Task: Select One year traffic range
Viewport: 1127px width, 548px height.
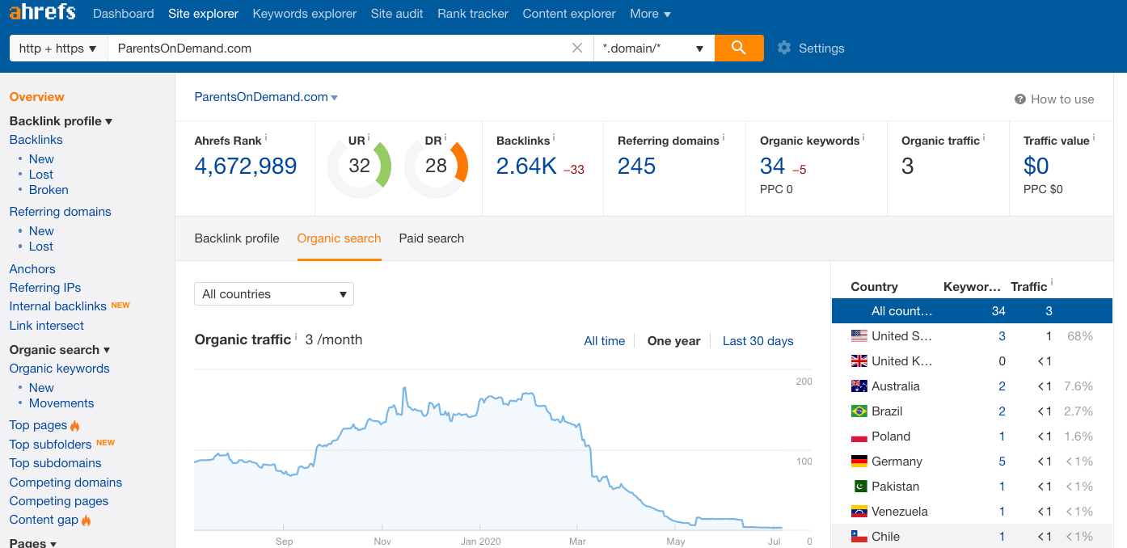Action: coord(674,341)
